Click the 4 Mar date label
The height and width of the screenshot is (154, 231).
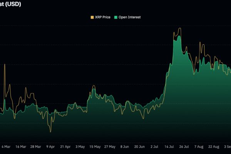[x=6, y=147]
